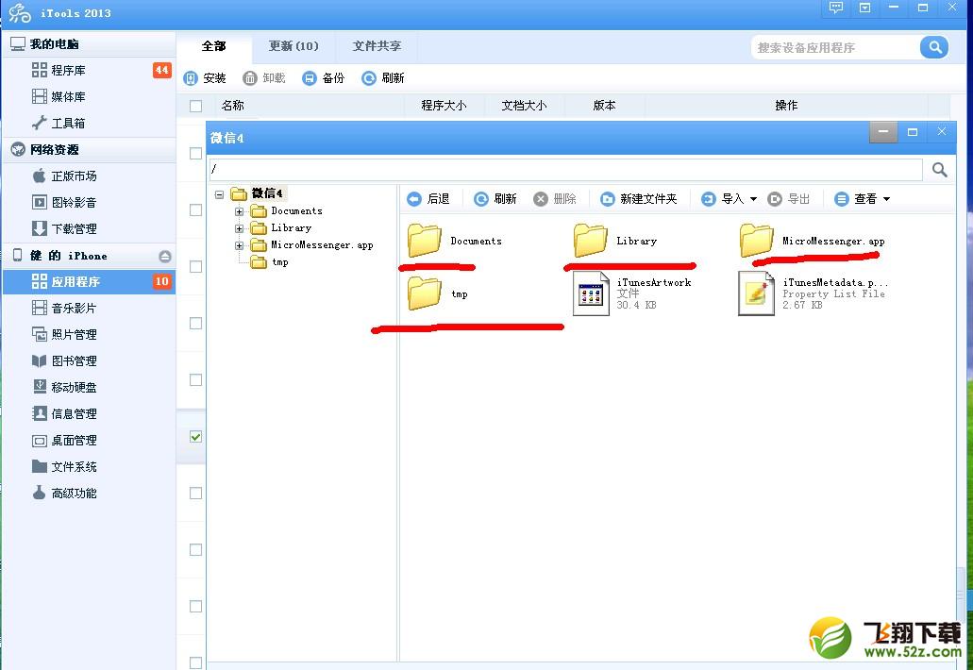
Task: Select the tmp node in the tree
Action: pos(270,262)
